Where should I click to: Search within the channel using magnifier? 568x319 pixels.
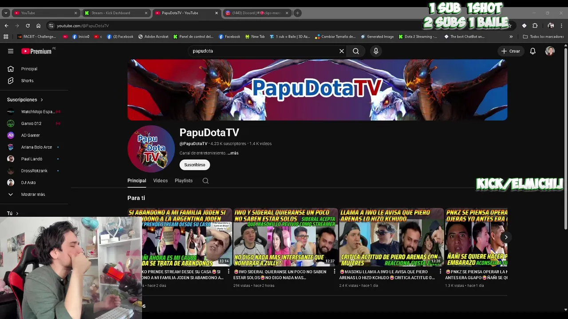coord(205,181)
